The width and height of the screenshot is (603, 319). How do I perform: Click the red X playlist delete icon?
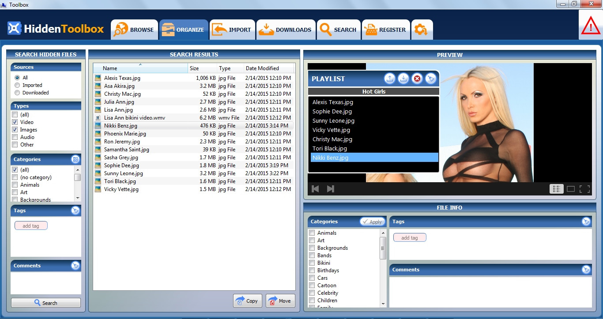[417, 79]
